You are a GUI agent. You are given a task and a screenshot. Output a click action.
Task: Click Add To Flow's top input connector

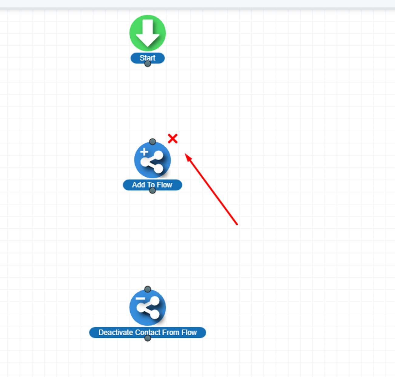click(153, 142)
